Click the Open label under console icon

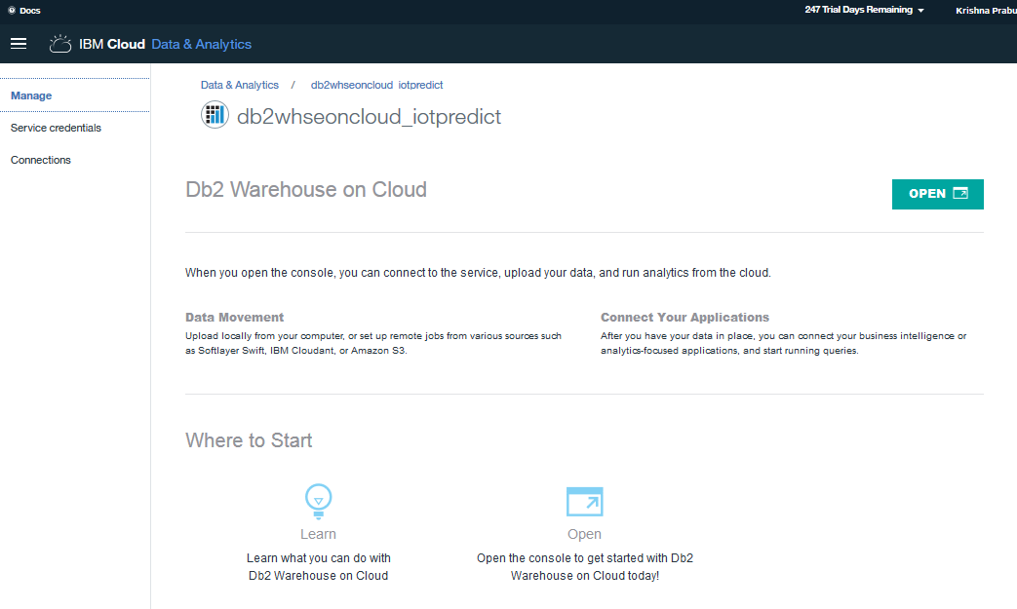tap(584, 534)
